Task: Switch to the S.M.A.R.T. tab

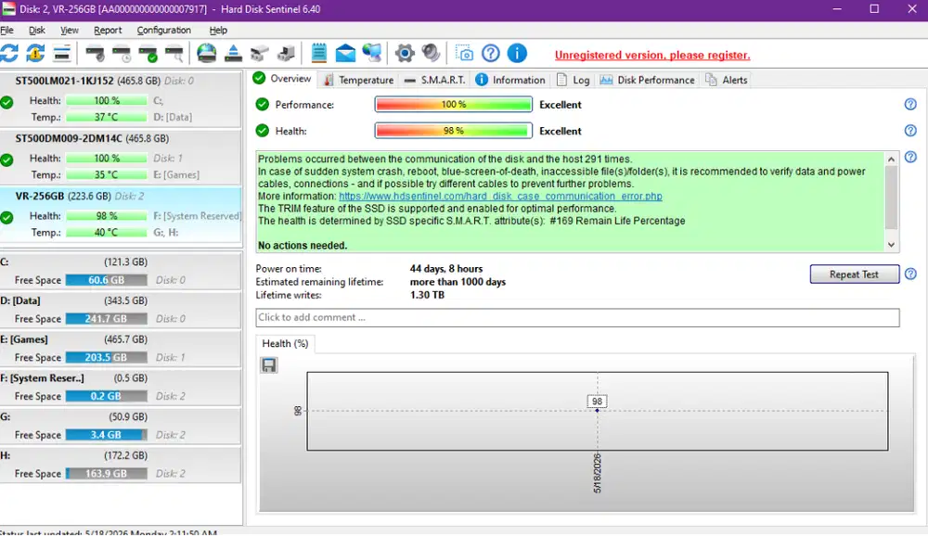Action: pyautogui.click(x=435, y=80)
